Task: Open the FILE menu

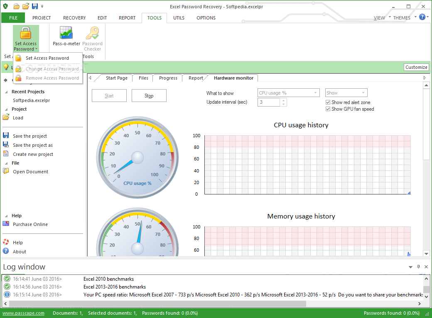Action: (13, 18)
